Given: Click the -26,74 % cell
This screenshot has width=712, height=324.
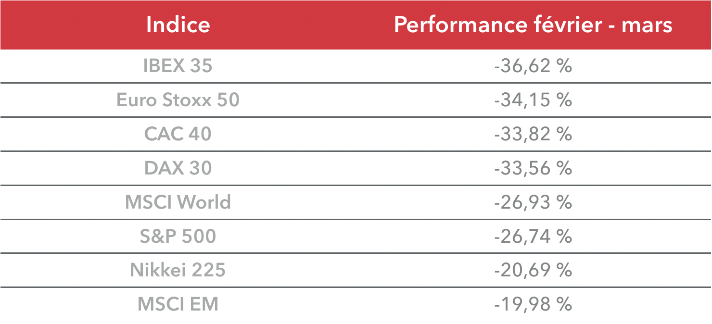Looking at the screenshot, I should coord(533,237).
